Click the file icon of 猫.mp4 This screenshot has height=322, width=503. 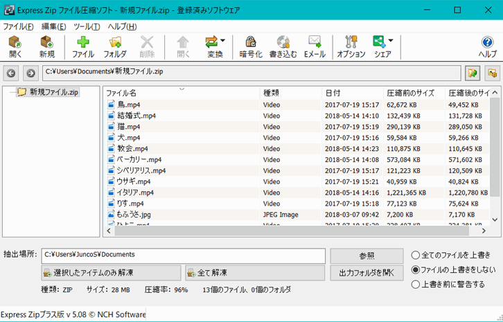click(111, 126)
